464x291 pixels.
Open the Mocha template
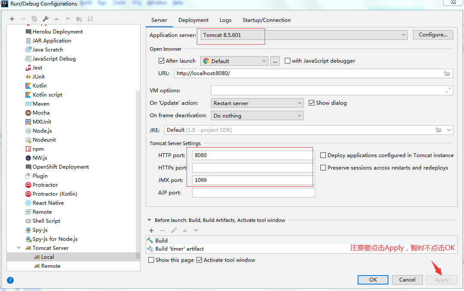(x=38, y=113)
